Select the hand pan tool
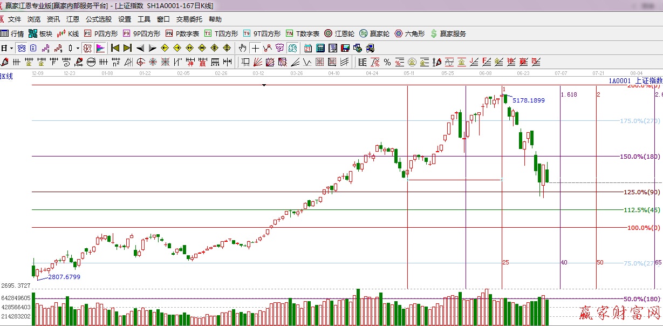663x326 pixels. pyautogui.click(x=243, y=48)
